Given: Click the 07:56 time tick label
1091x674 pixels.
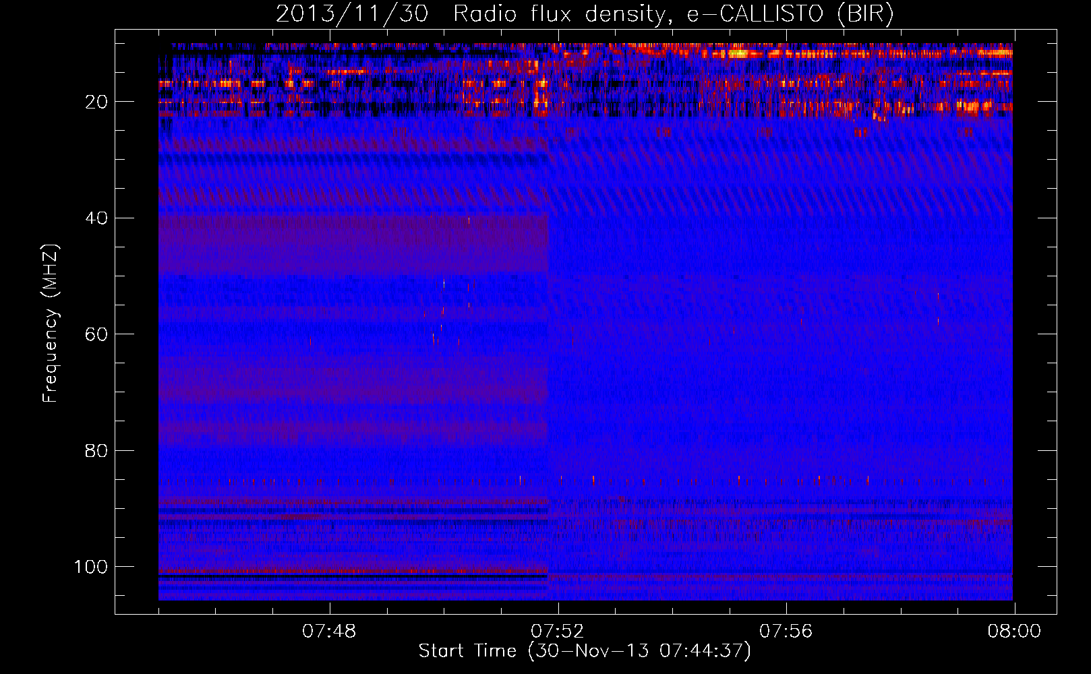Looking at the screenshot, I should (786, 632).
